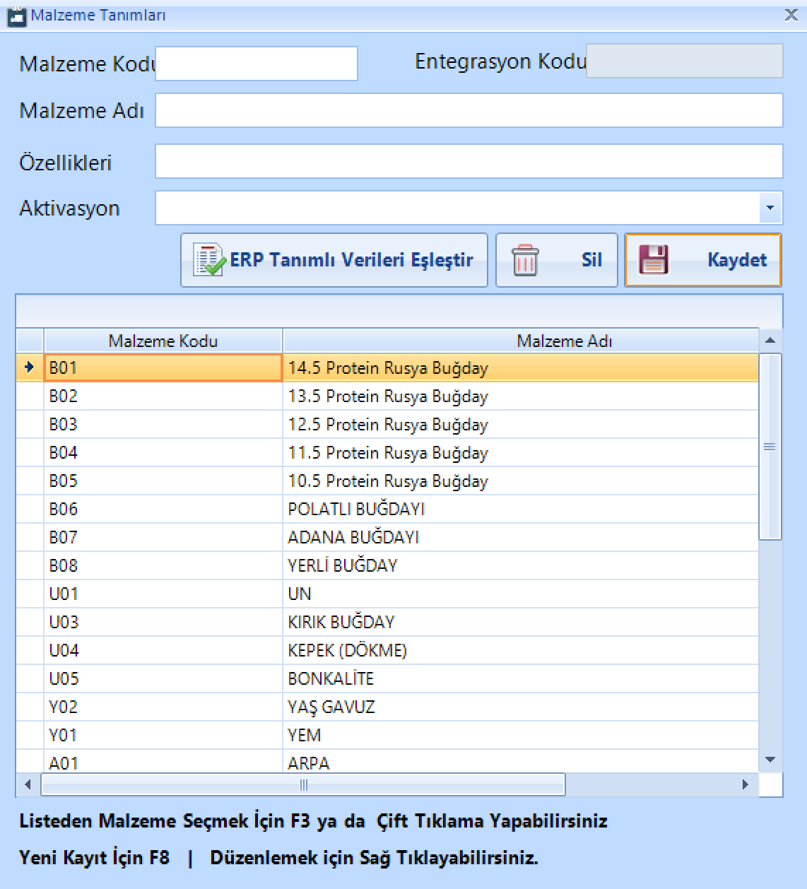Click the window icon in title bar

click(16, 16)
